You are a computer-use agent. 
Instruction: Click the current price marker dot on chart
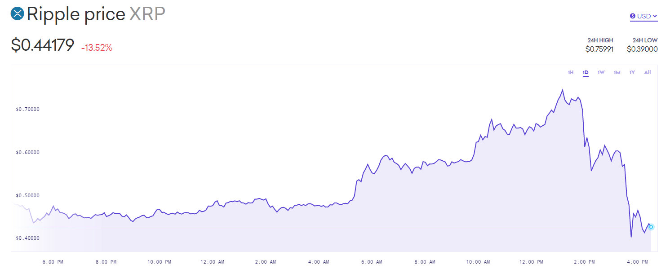pos(651,227)
